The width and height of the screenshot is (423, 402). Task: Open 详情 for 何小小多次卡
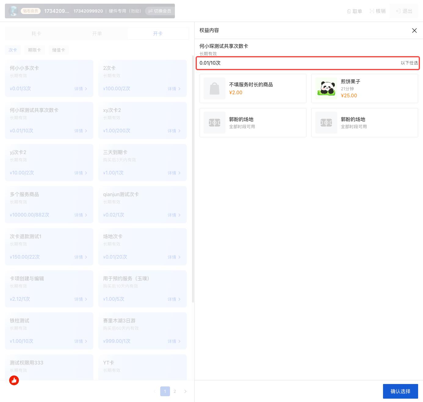pos(81,89)
